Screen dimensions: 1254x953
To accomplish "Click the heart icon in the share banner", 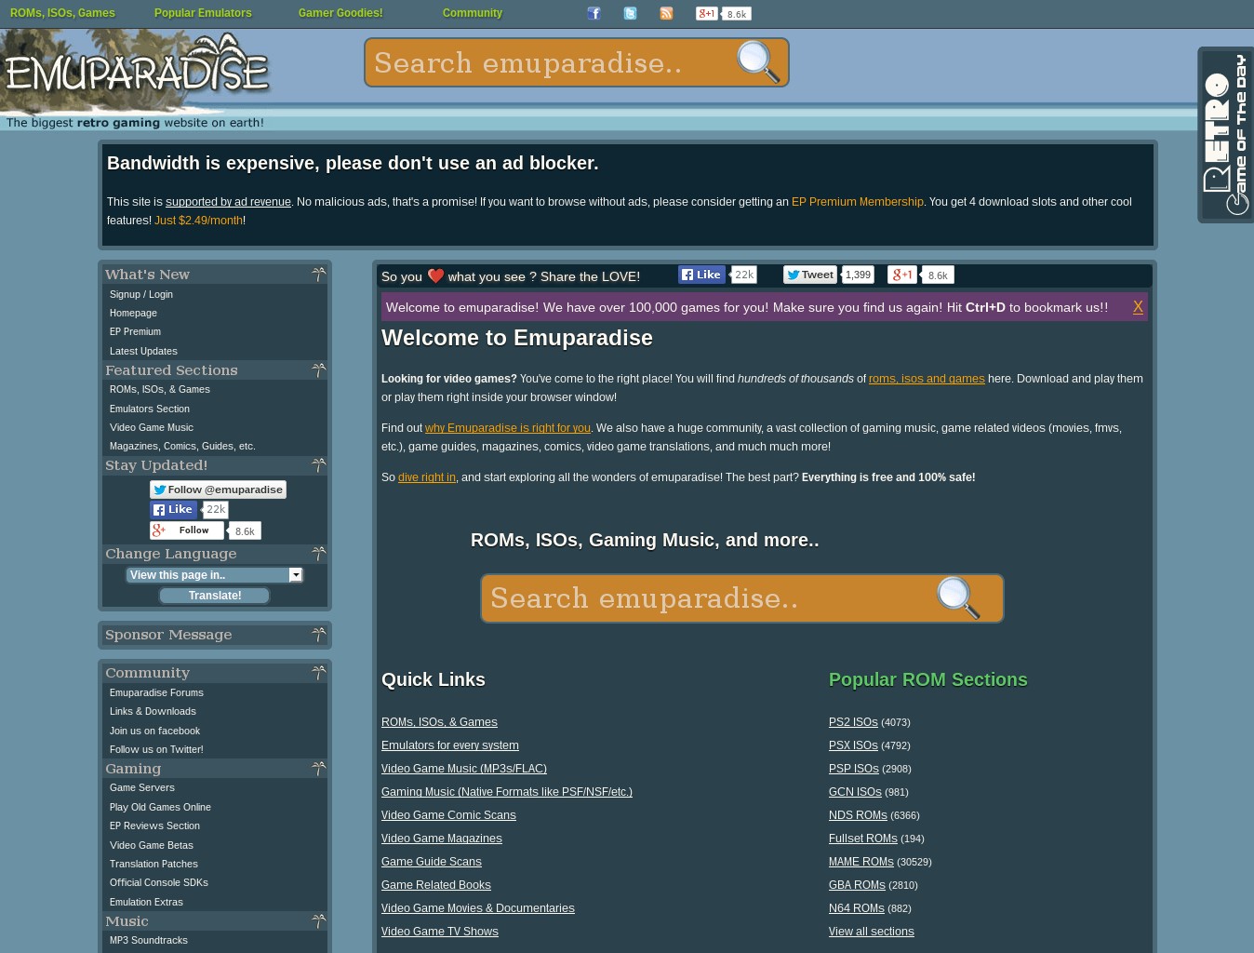I will click(x=435, y=275).
